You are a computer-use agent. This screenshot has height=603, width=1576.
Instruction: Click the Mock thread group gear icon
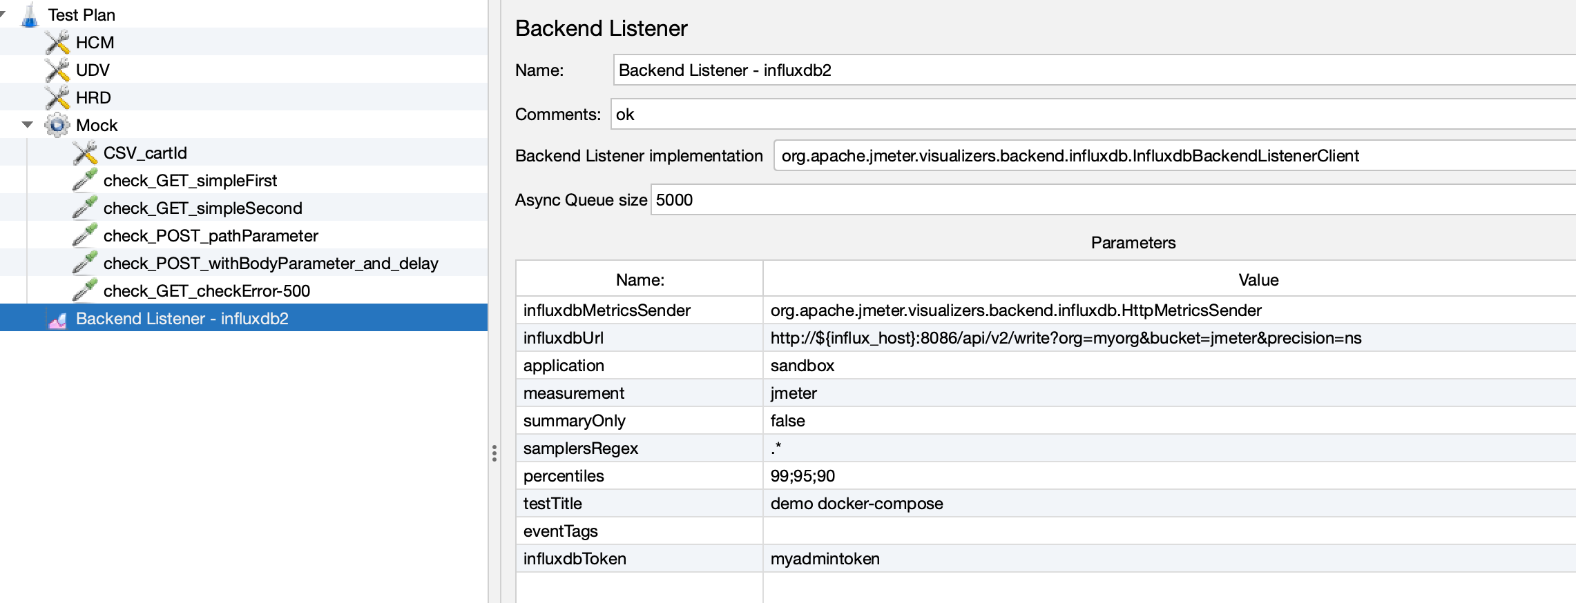point(57,125)
